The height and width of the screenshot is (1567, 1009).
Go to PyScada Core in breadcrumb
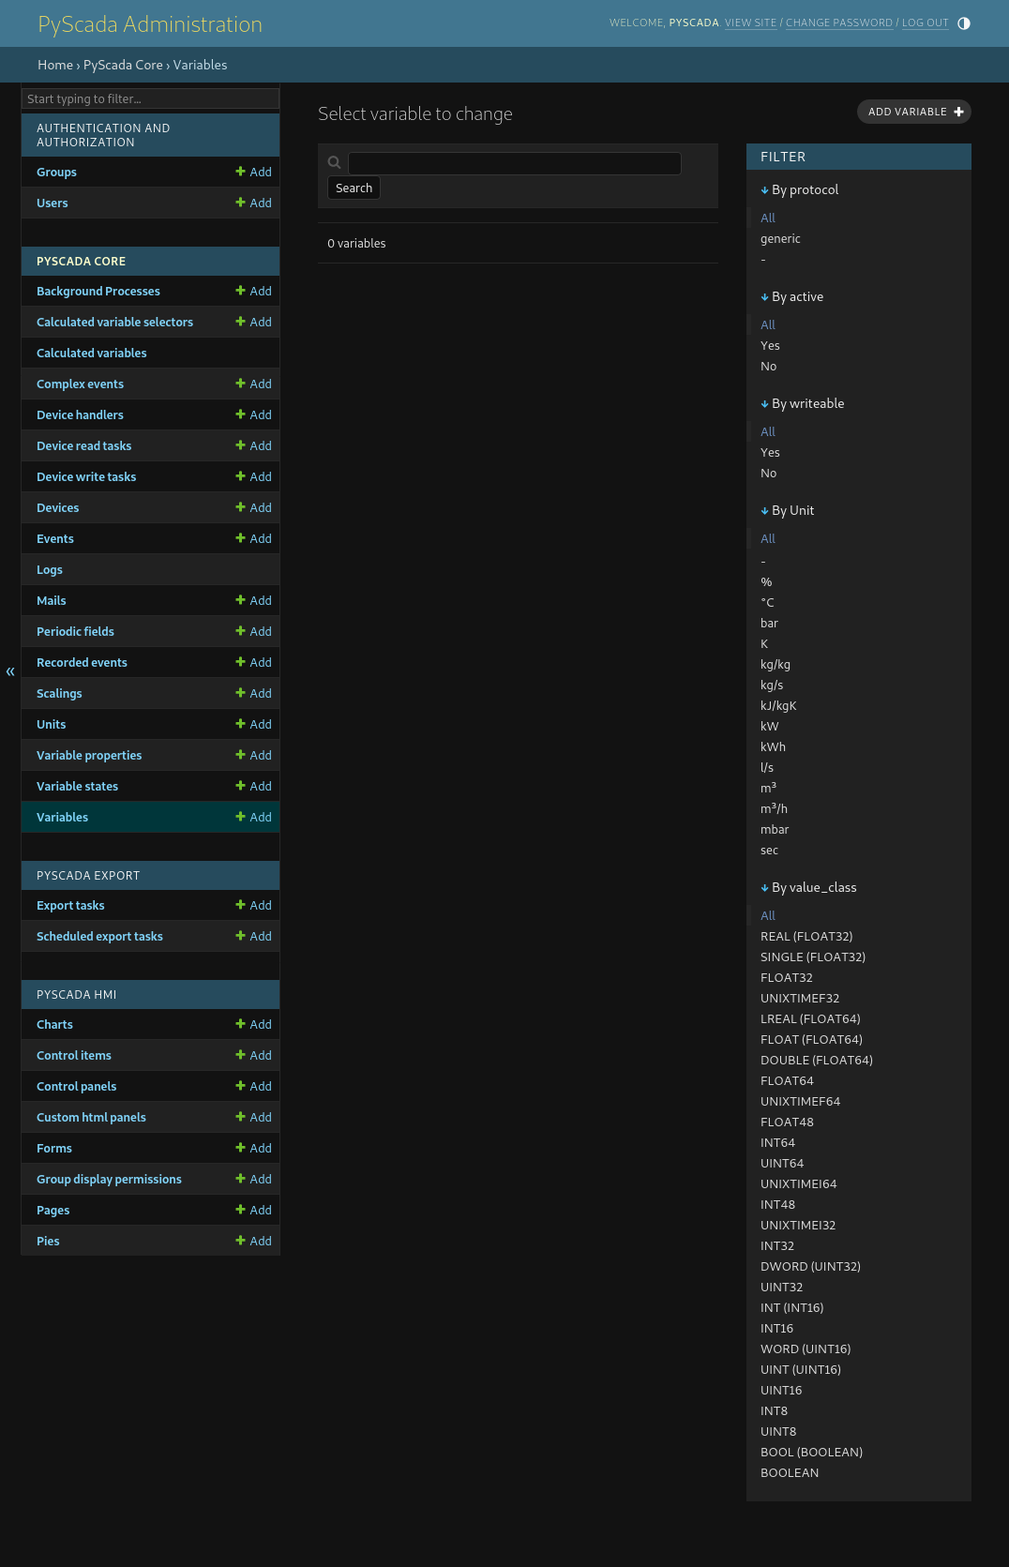(x=123, y=65)
